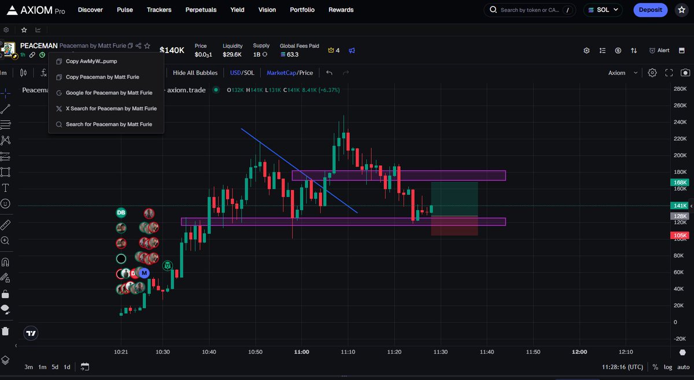Open the emoji icons tool
694x380 pixels.
point(5,203)
